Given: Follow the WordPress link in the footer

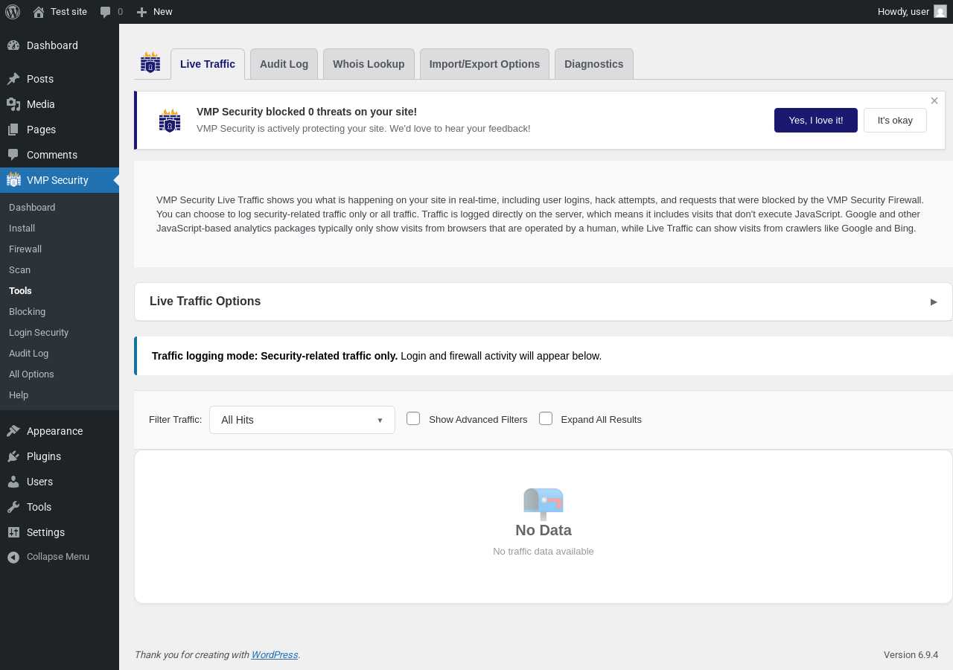Looking at the screenshot, I should point(275,655).
